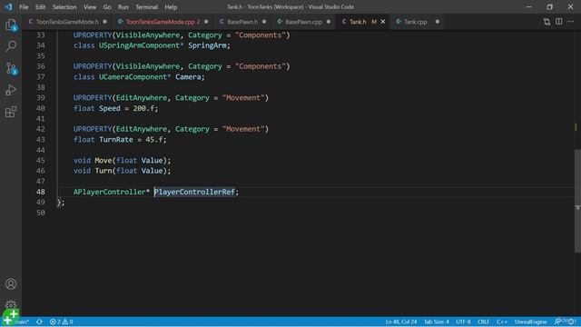This screenshot has height=327, width=581.
Task: Open the Selection menu
Action: click(64, 7)
